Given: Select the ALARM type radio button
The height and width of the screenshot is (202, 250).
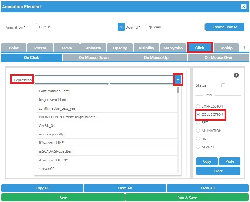Looking at the screenshot, I should coord(198,147).
